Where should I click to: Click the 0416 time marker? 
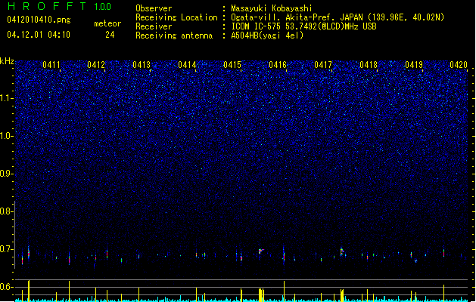pyautogui.click(x=278, y=65)
